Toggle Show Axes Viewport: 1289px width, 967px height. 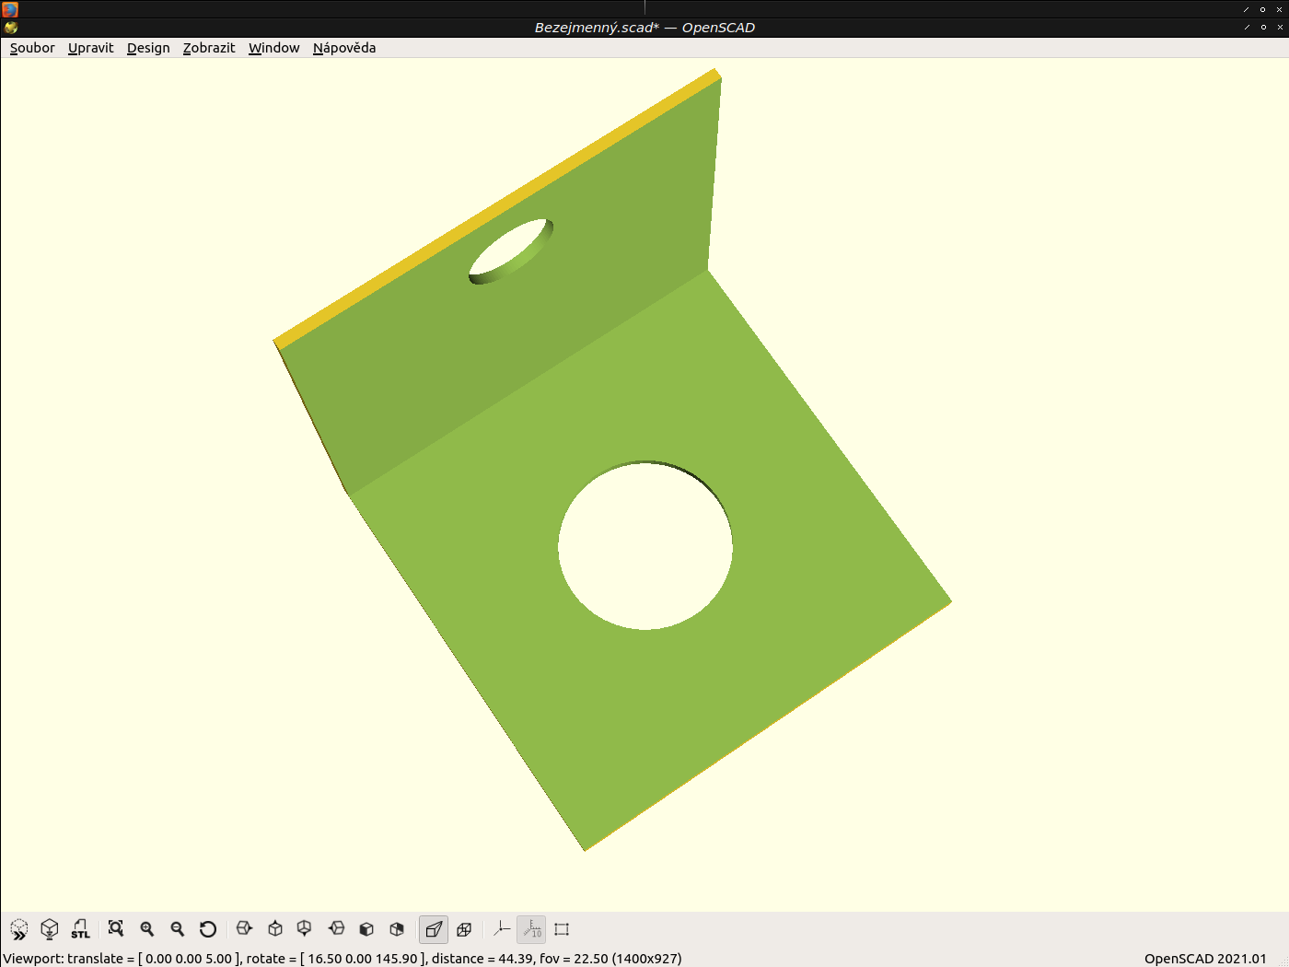(501, 929)
